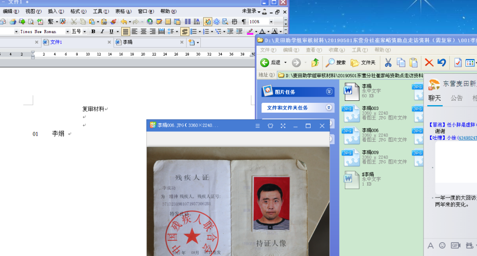477x256 pixels.
Task: Click the copy icon in Explorer toolbar
Action: pos(401,62)
